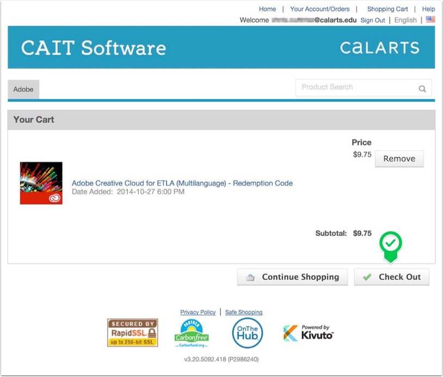Click the Welcome email address text
The height and width of the screenshot is (377, 443).
(314, 20)
